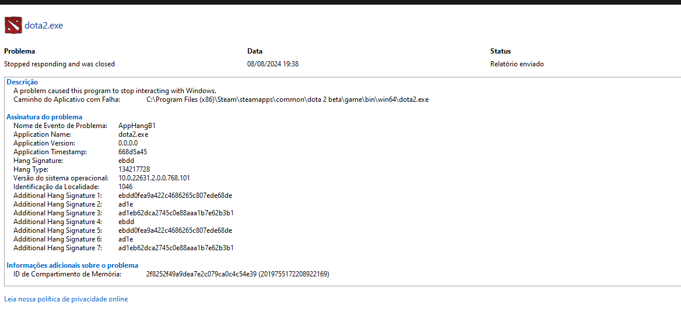Click the 'Additional Hang Signature 3:' label
This screenshot has height=316, width=681.
click(x=58, y=213)
